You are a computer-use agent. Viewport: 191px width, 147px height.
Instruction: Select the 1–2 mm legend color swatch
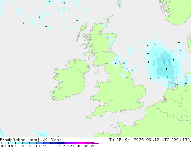19,143
